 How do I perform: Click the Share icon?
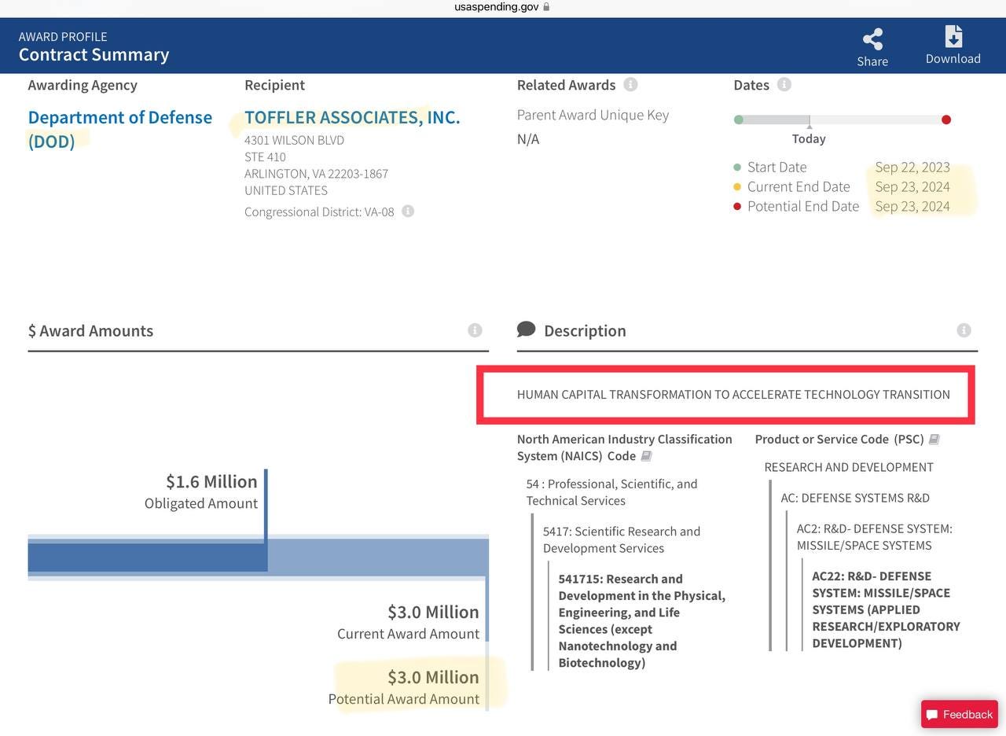pos(872,39)
